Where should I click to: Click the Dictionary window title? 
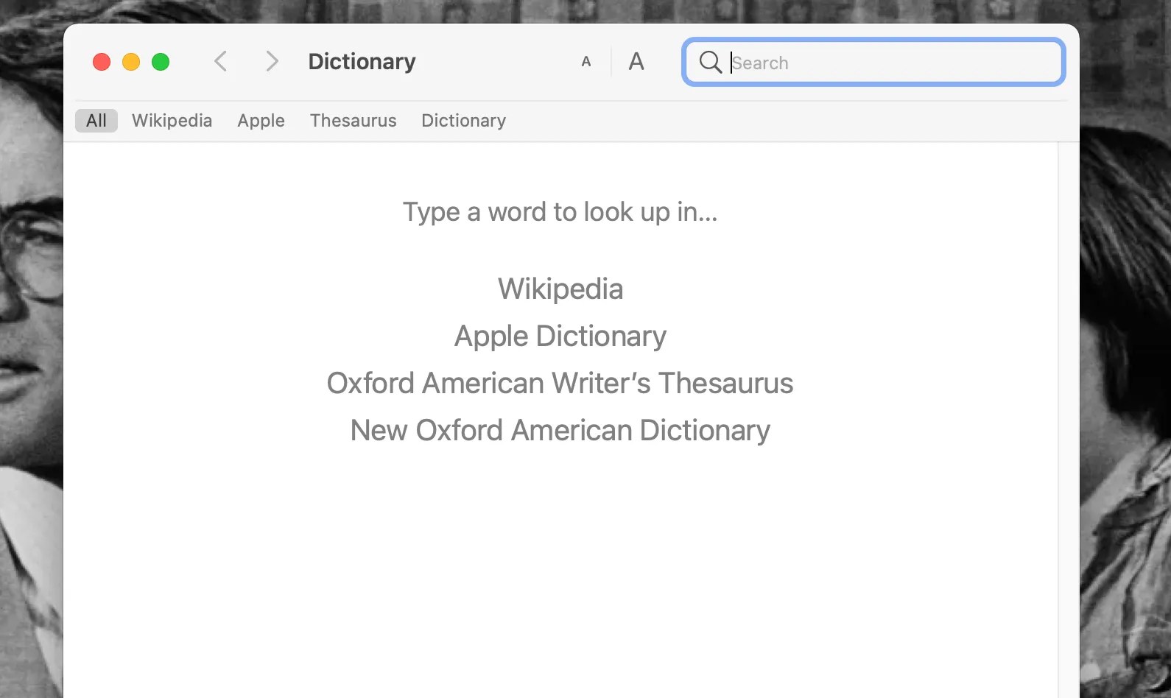(x=362, y=62)
